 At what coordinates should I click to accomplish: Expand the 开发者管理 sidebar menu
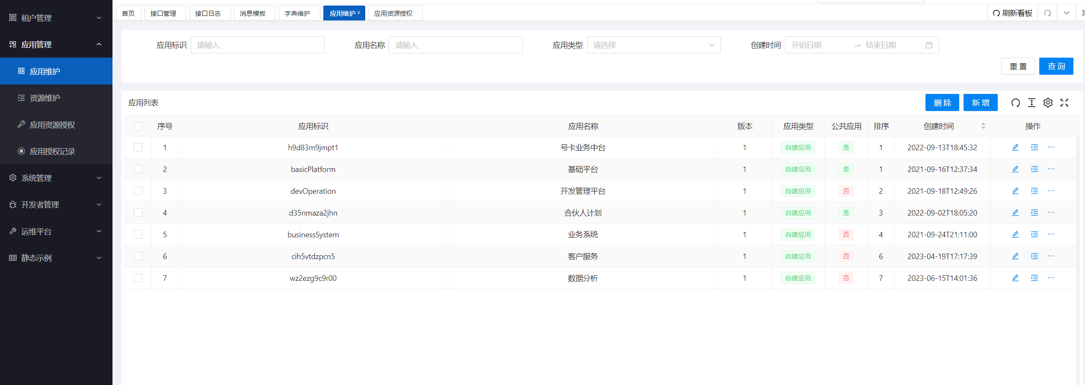56,204
